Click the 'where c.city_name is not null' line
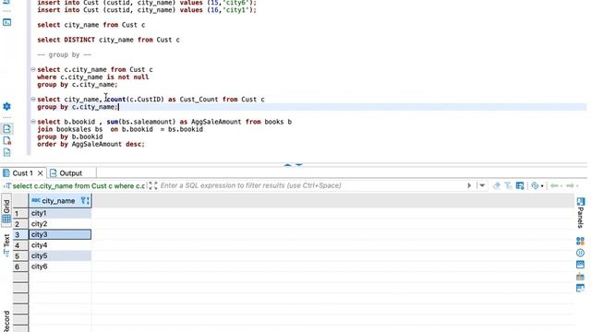Image resolution: width=591 pixels, height=332 pixels. coord(92,77)
